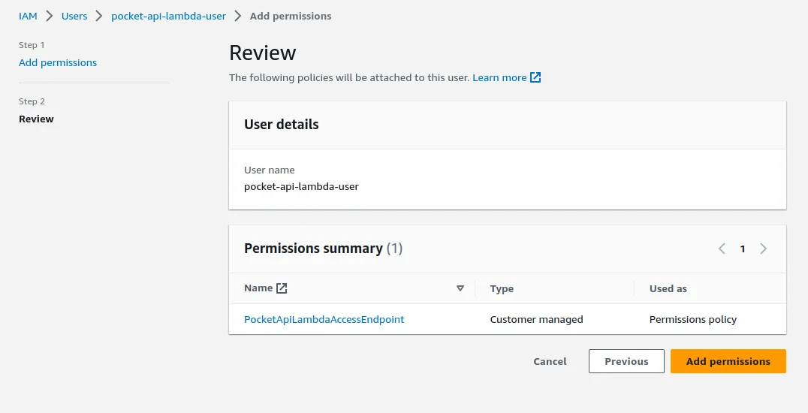Click the breadcrumb chevron after Users
This screenshot has width=808, height=413.
coord(99,16)
